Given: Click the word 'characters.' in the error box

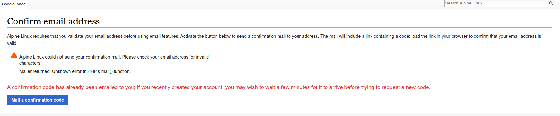Looking at the screenshot, I should point(30,63).
